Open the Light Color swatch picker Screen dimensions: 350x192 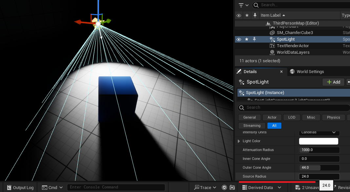319,141
